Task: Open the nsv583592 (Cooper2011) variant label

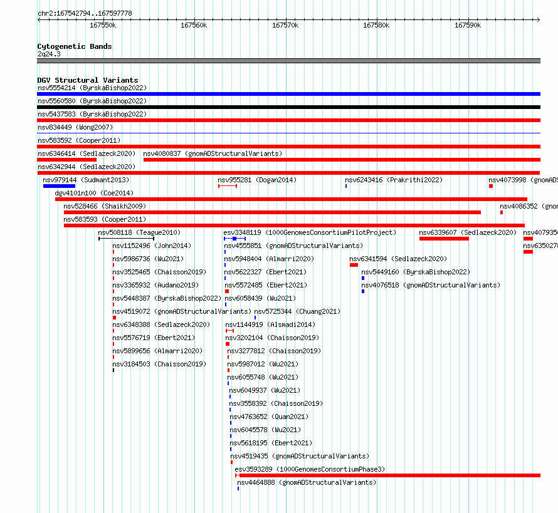Action: click(79, 140)
